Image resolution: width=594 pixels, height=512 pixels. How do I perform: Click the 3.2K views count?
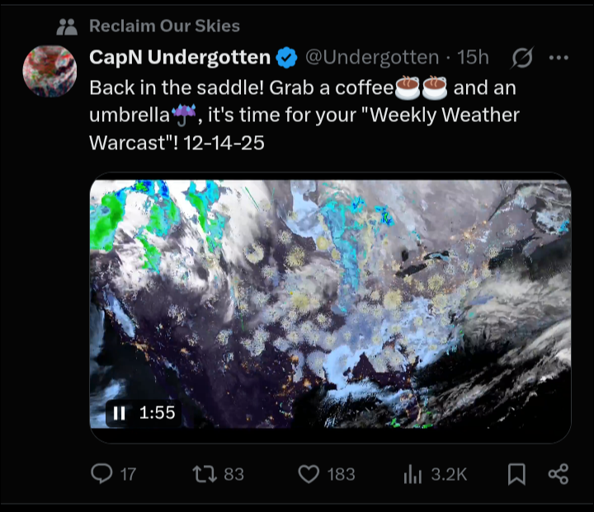pos(449,474)
